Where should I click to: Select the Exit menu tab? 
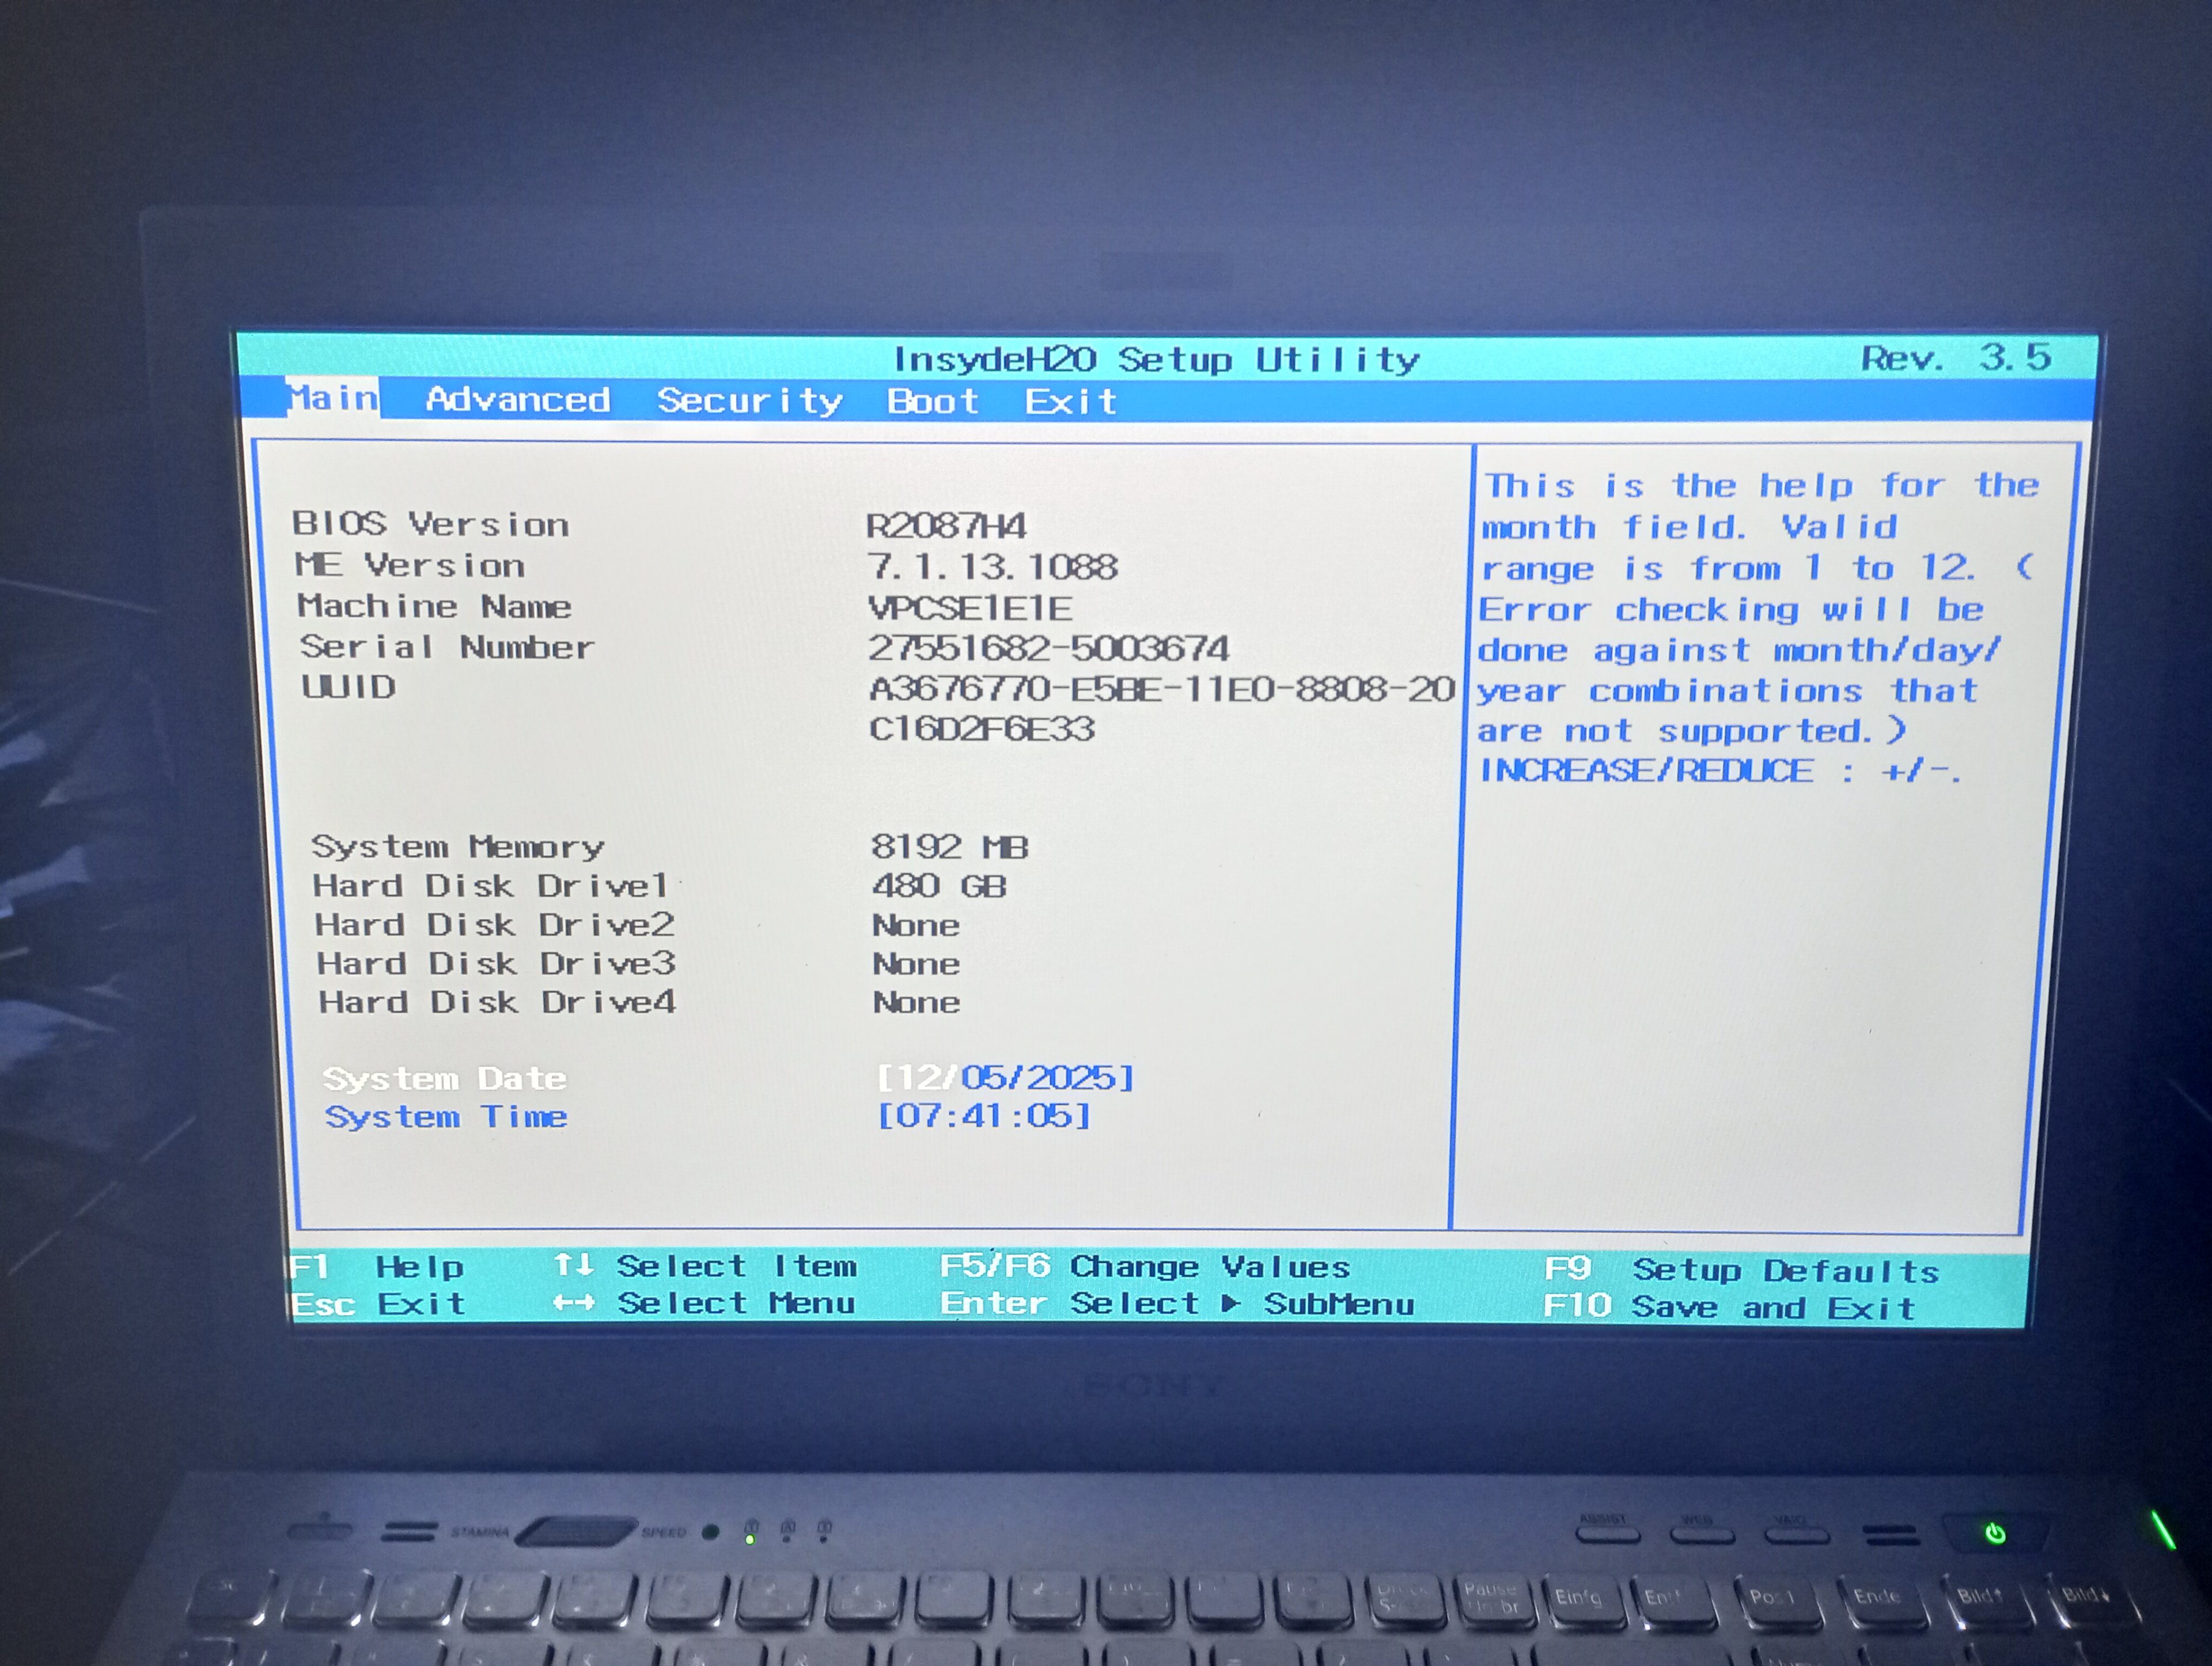point(1070,402)
